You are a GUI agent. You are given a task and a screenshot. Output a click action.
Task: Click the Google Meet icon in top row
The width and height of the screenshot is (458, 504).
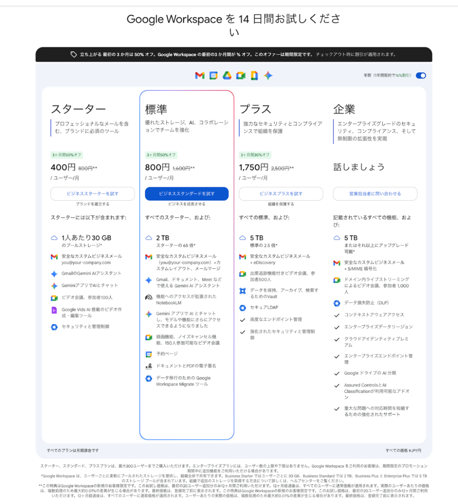(240, 75)
